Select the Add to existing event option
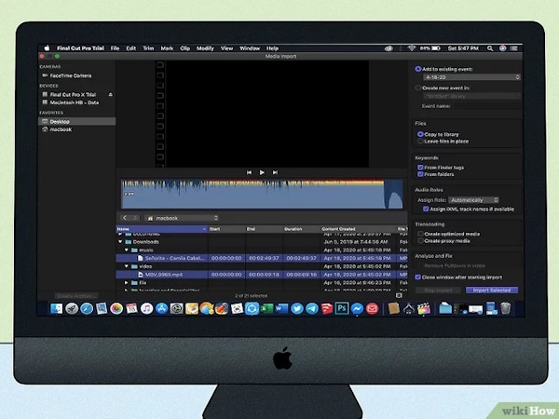The image size is (559, 419). point(419,68)
